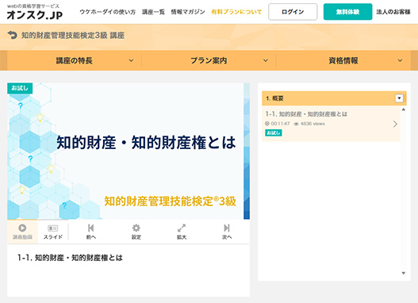Click the お試し badge on the video
This screenshot has height=303, width=418.
pyautogui.click(x=20, y=88)
